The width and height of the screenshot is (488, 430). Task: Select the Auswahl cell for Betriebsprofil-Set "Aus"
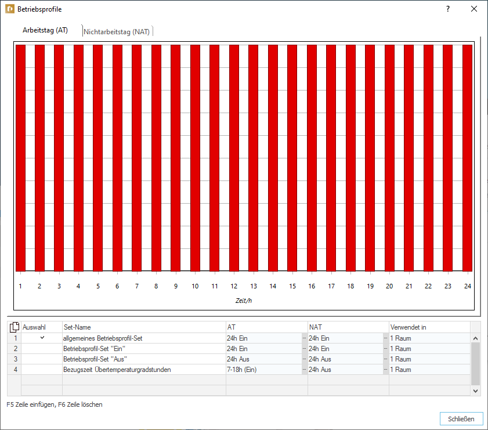coord(42,359)
